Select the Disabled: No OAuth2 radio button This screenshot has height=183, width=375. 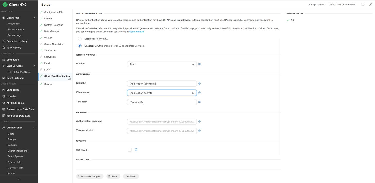(x=80, y=39)
